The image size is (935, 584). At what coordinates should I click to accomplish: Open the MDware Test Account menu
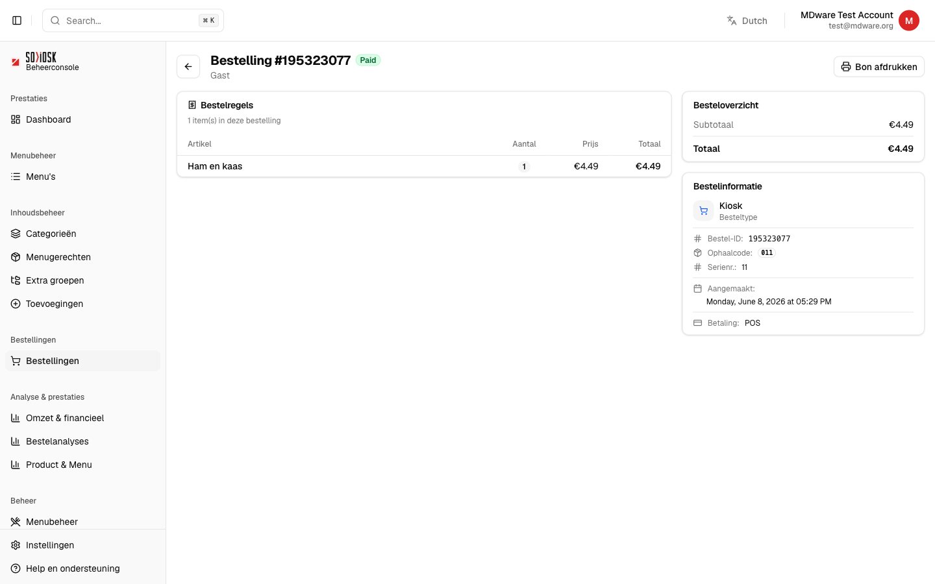[860, 21]
